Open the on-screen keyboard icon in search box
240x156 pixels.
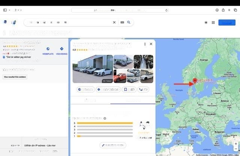point(122,22)
